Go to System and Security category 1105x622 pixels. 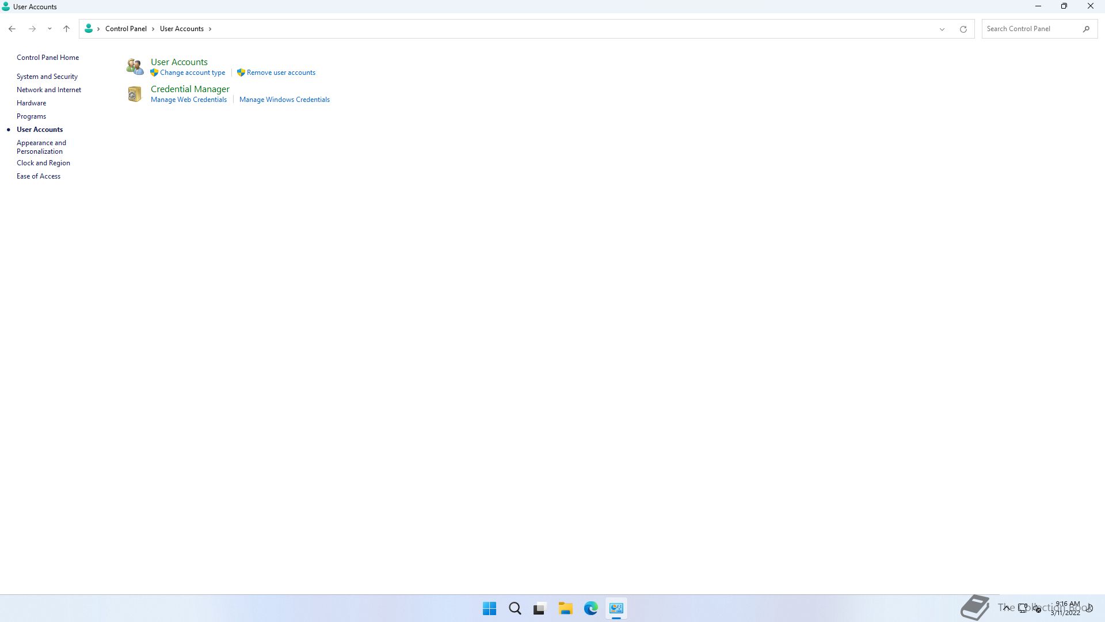pos(47,77)
